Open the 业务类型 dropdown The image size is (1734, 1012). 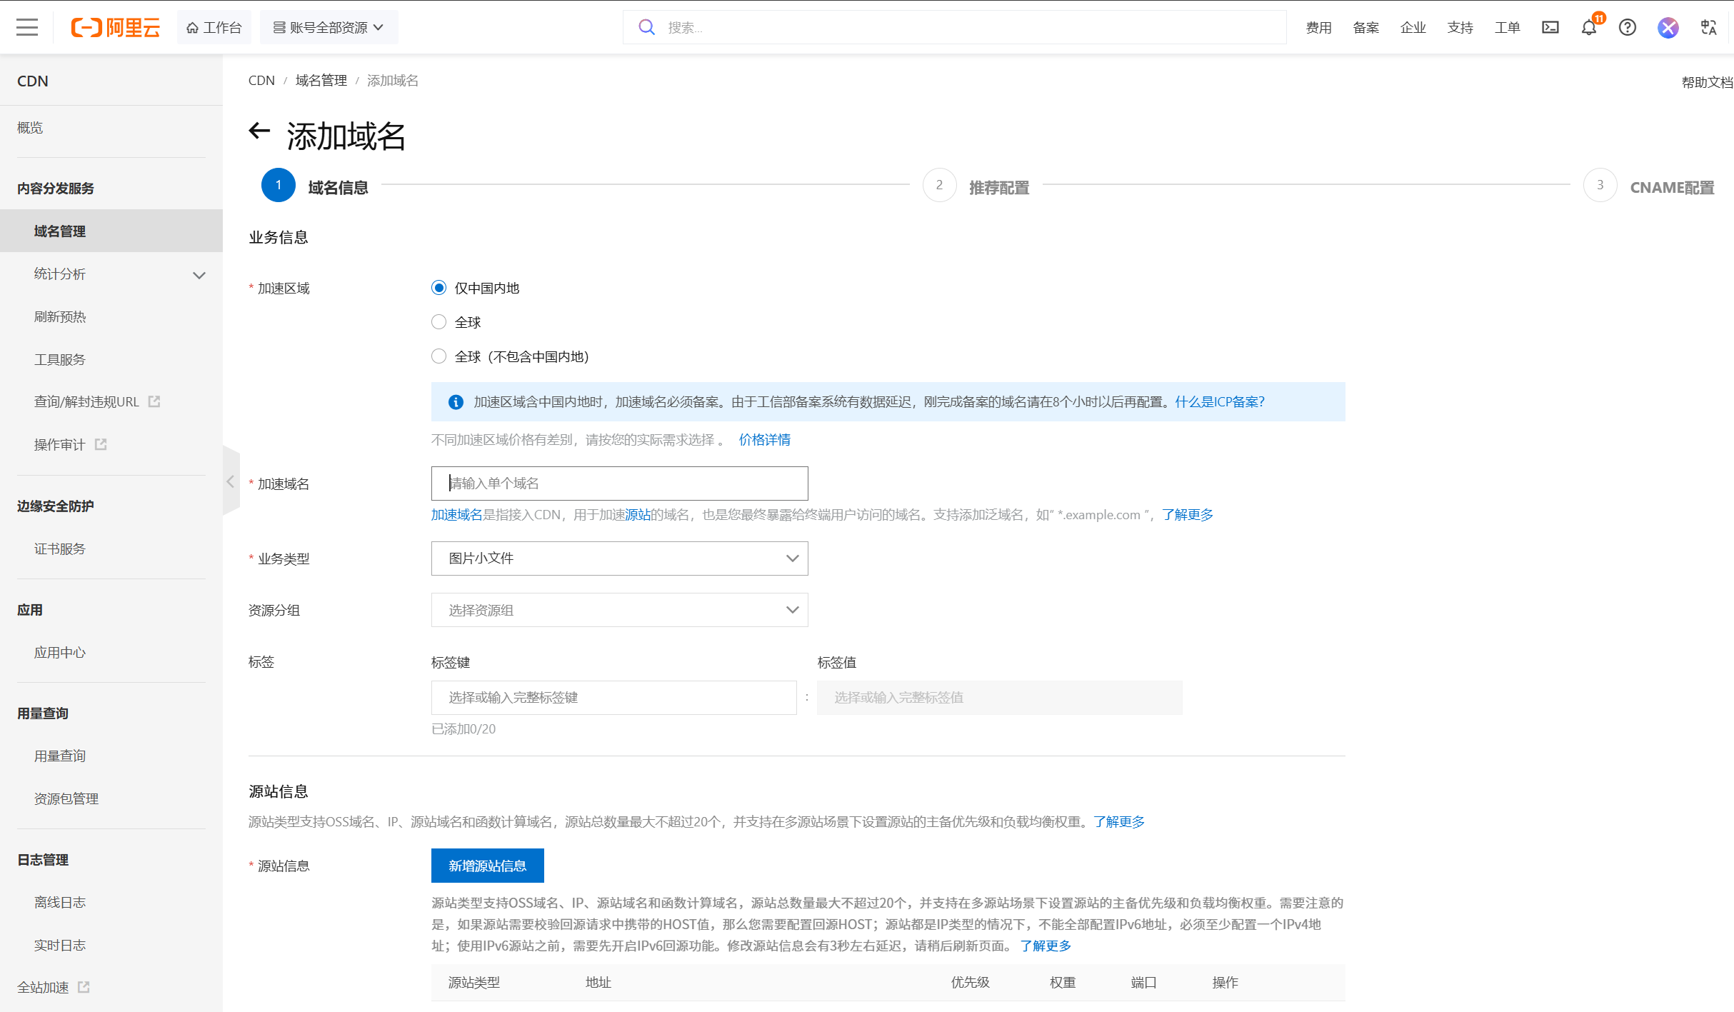pyautogui.click(x=619, y=558)
